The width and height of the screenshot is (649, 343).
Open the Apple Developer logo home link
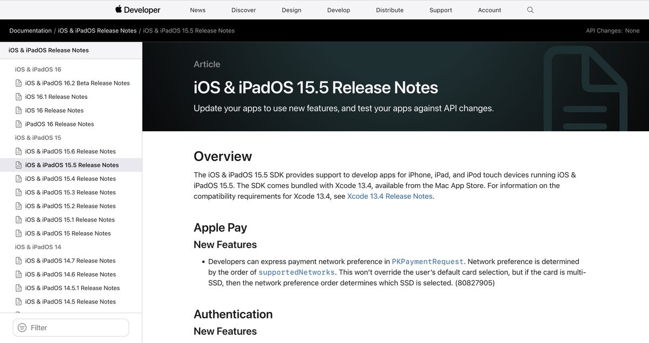click(138, 10)
